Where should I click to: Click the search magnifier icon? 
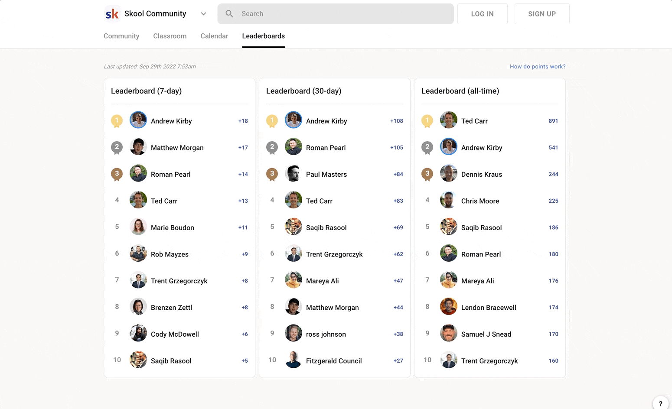pyautogui.click(x=229, y=14)
